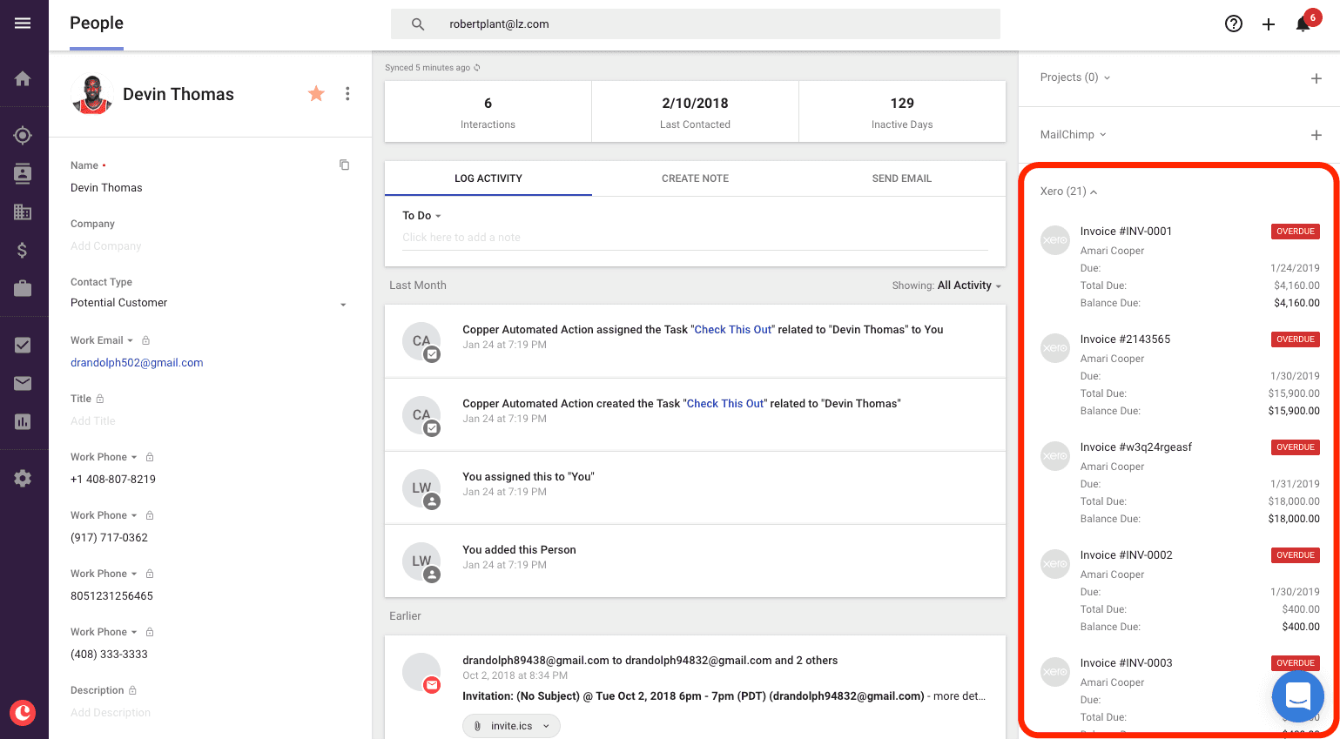Screen dimensions: 1340x739
Task: Open Reports chart icon in sidebar
Action: click(23, 421)
